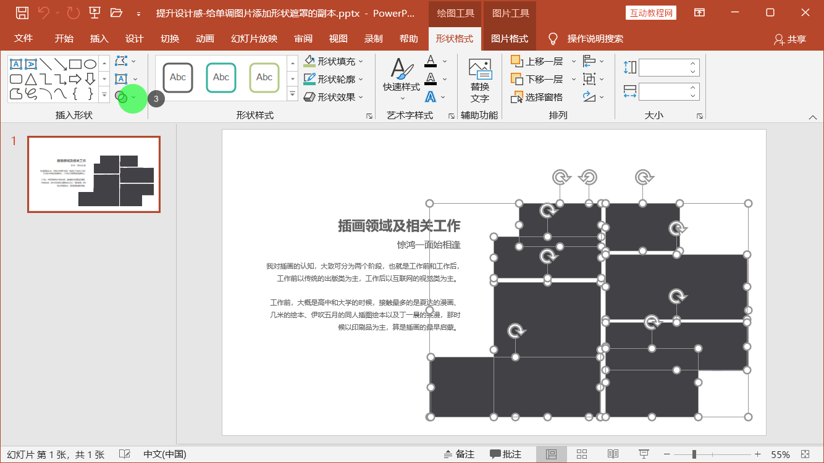
Task: Select the rectangle shape in insert shapes gallery
Action: tap(75, 64)
